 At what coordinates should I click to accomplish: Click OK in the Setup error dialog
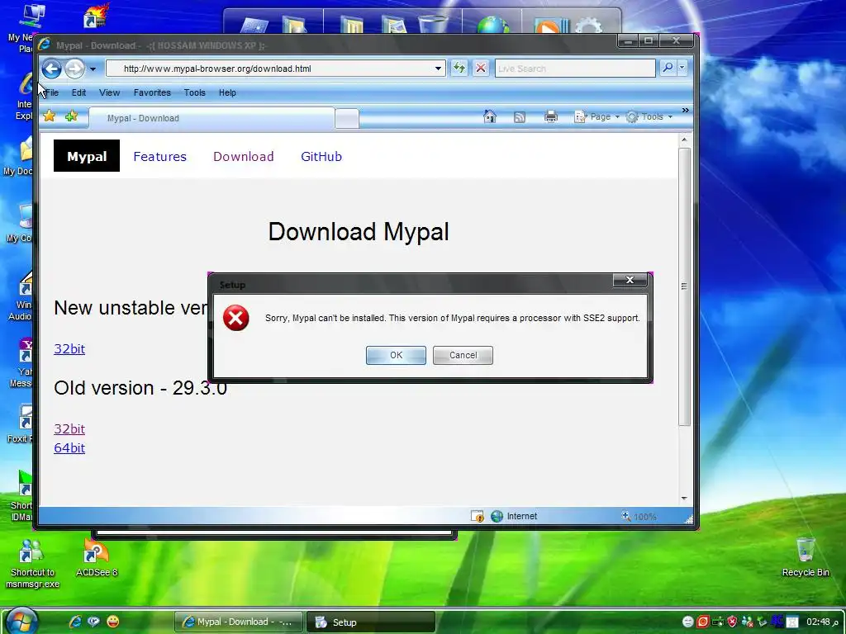pyautogui.click(x=396, y=355)
